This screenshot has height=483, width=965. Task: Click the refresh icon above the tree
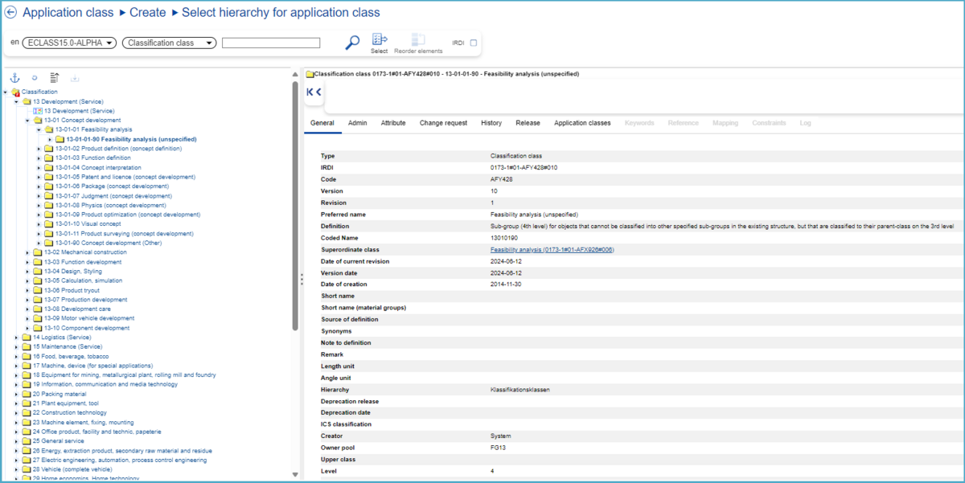[35, 78]
